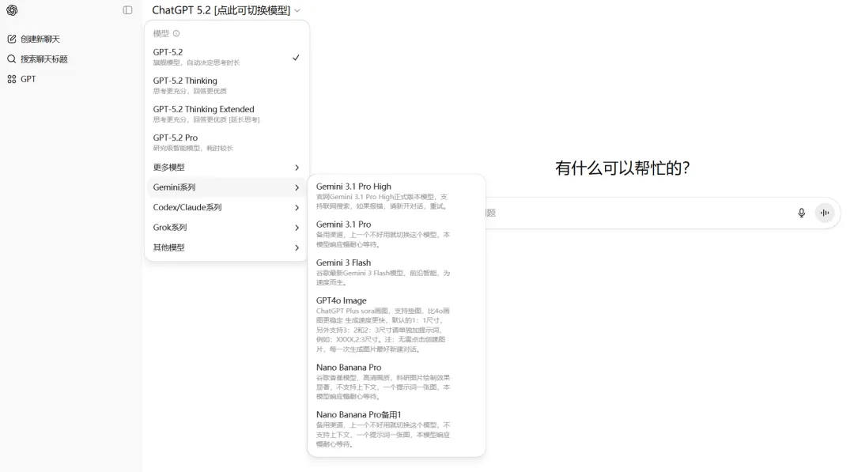Start voice mode with the waveform icon
This screenshot has height=472, width=854.
click(x=825, y=213)
